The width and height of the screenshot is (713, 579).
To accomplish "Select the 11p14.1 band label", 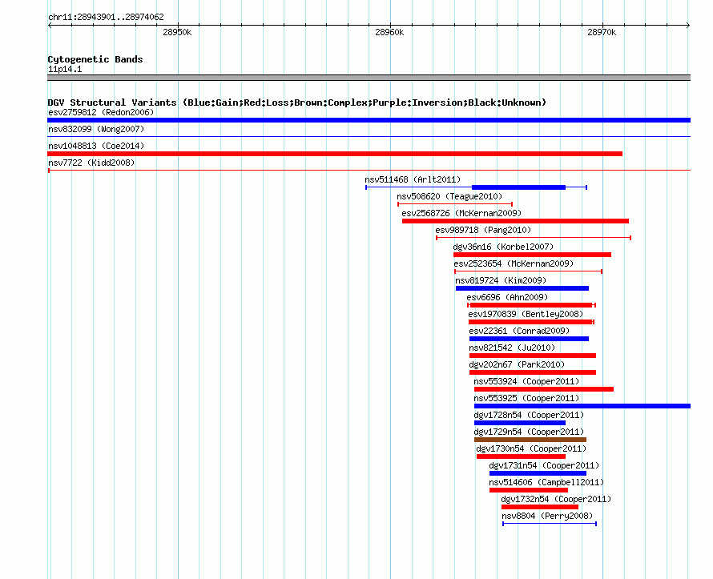I will tap(65, 69).
